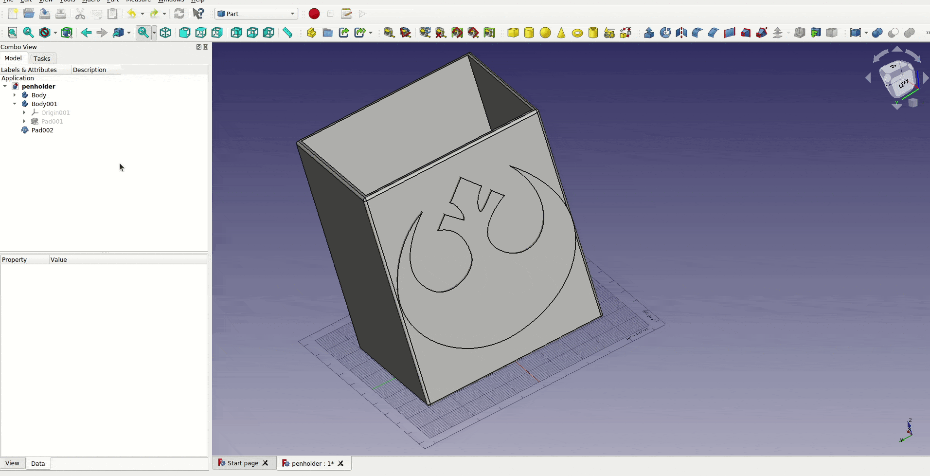The height and width of the screenshot is (476, 930).
Task: Start recording a macro
Action: click(x=314, y=14)
